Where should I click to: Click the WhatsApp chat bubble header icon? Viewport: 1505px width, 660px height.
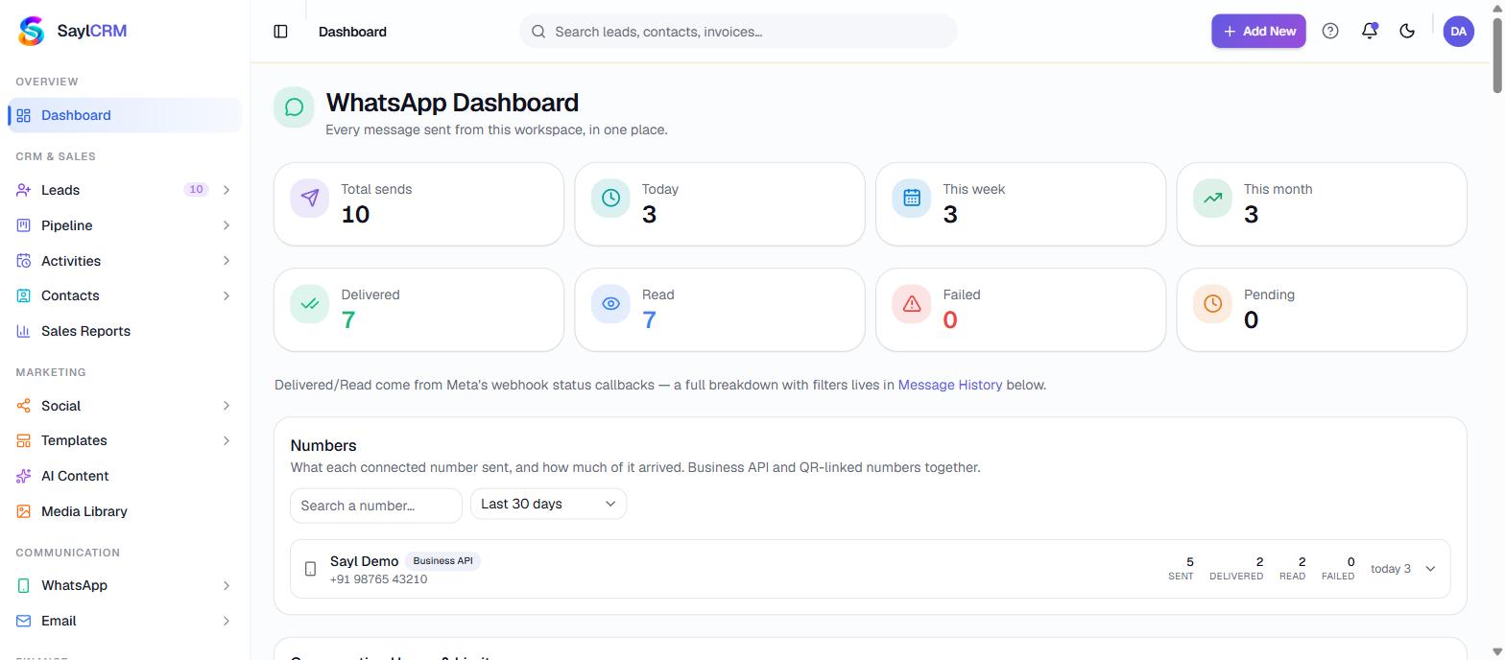click(295, 107)
